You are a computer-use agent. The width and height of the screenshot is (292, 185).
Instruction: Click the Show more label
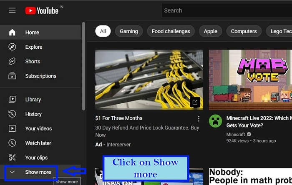(x=38, y=172)
